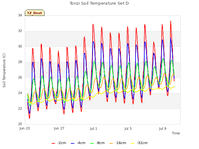Click the Time axis label
The height and width of the screenshot is (149, 199).
[176, 133]
